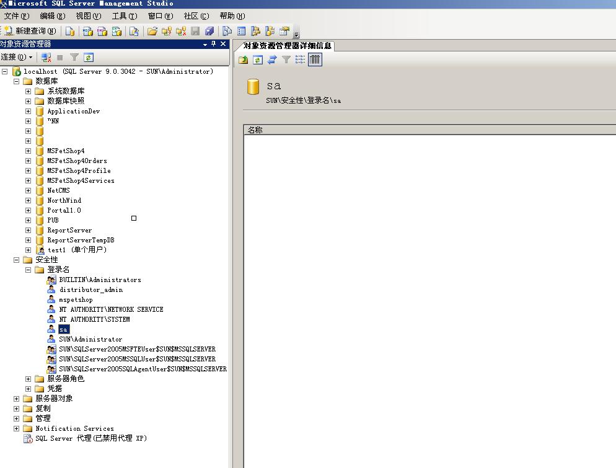616x468 pixels.
Task: Collapse the 安全性 folder node
Action: [x=17, y=260]
